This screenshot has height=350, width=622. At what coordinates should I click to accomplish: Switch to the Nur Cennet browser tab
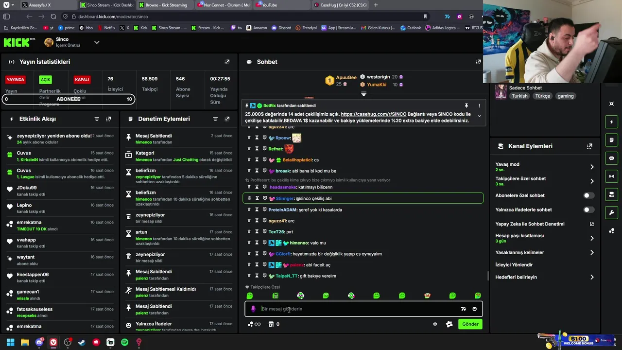pyautogui.click(x=224, y=5)
